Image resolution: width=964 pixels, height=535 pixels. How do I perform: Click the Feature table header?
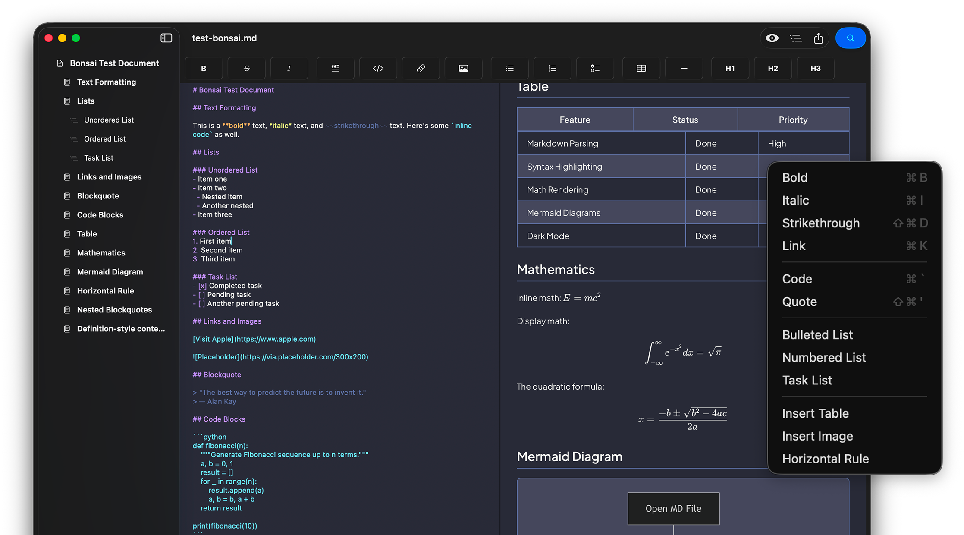pyautogui.click(x=575, y=120)
